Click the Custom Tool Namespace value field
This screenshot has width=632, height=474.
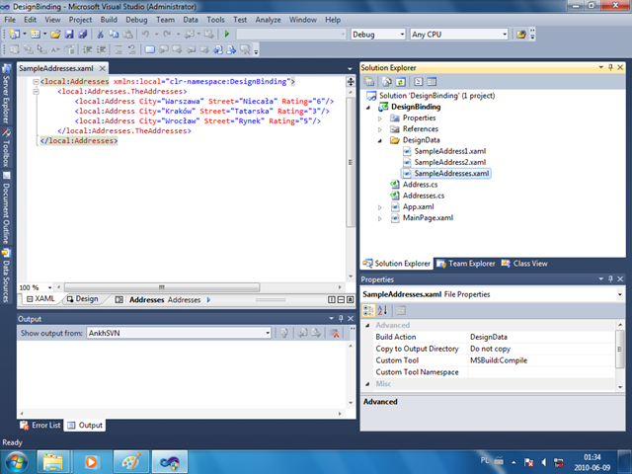(541, 372)
